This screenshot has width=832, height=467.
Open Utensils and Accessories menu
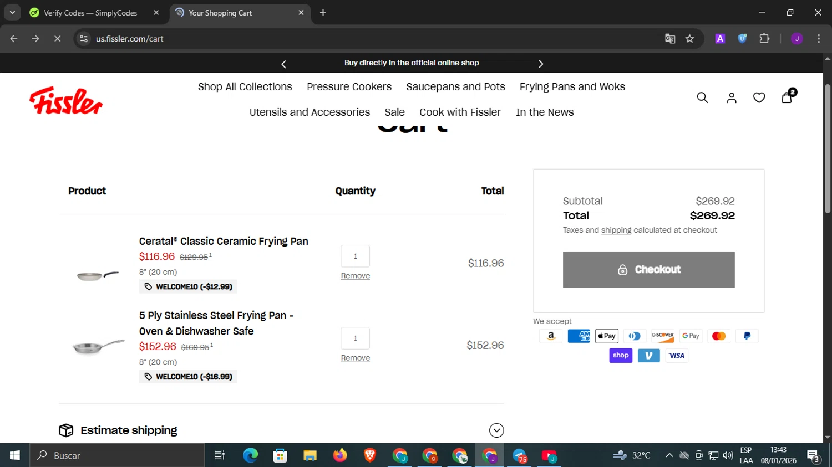310,112
